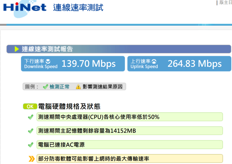Click the memory remaining 14152MB row
The height and width of the screenshot is (164, 232).
click(x=130, y=131)
